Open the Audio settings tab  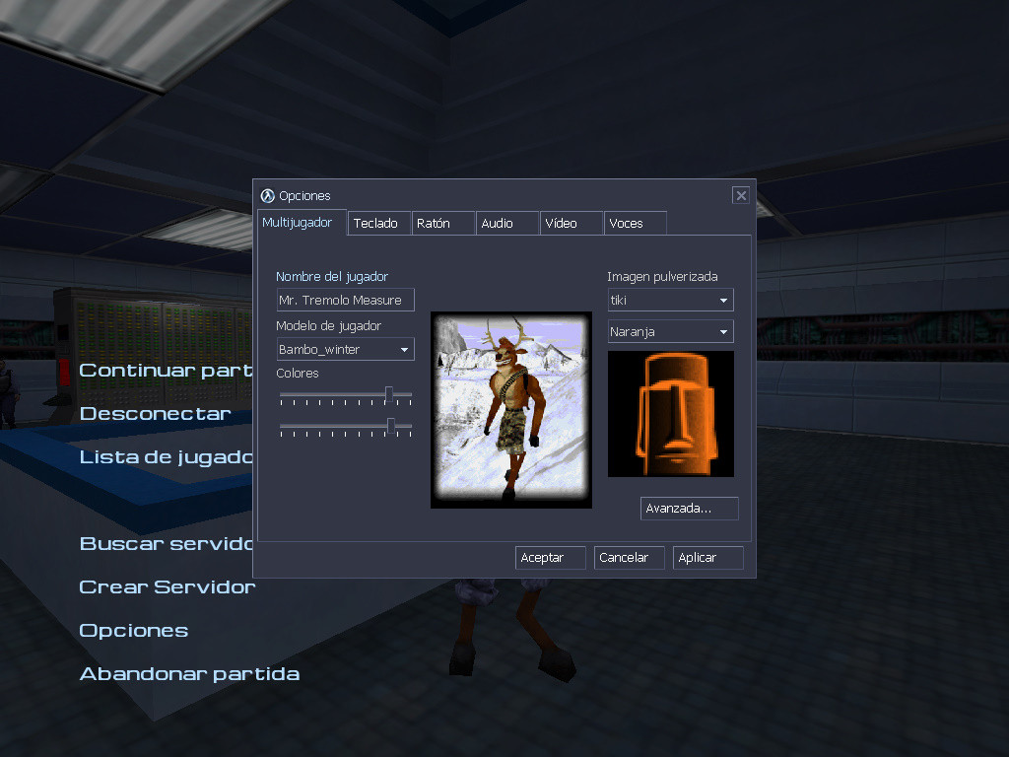click(505, 223)
